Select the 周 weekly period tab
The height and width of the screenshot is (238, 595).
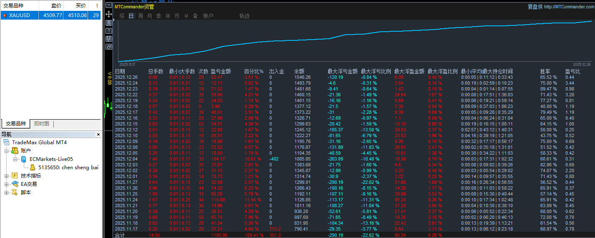[141, 16]
